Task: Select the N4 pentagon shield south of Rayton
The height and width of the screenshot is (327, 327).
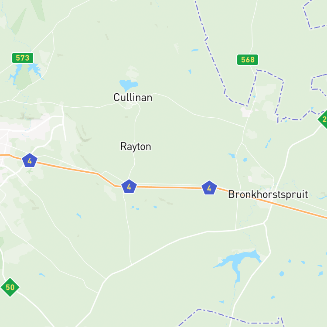Action: [x=129, y=187]
